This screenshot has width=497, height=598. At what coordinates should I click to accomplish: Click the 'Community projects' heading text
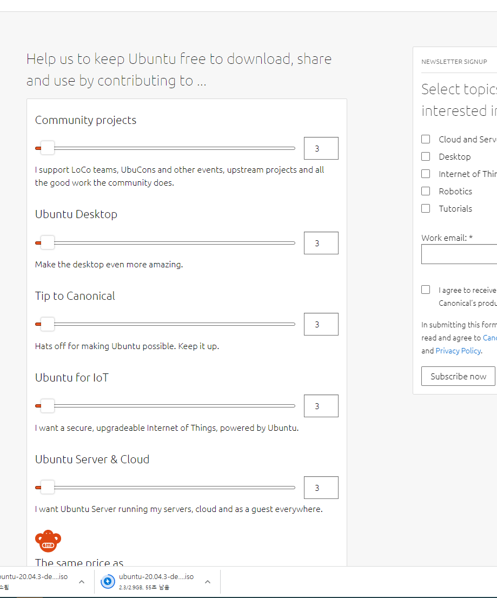(86, 120)
